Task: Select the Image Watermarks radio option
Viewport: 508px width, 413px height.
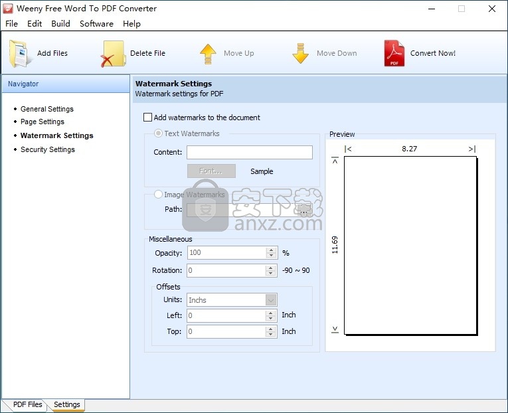Action: [158, 195]
